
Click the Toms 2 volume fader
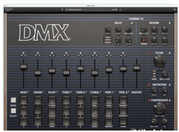80,68
